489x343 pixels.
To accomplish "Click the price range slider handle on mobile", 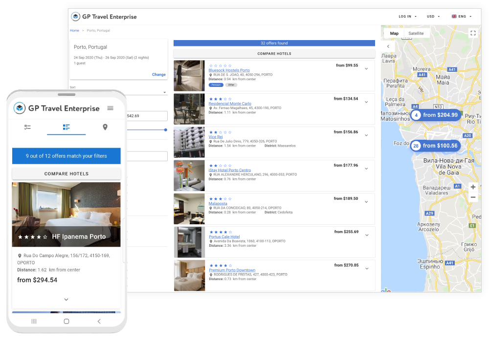I will tap(165, 130).
